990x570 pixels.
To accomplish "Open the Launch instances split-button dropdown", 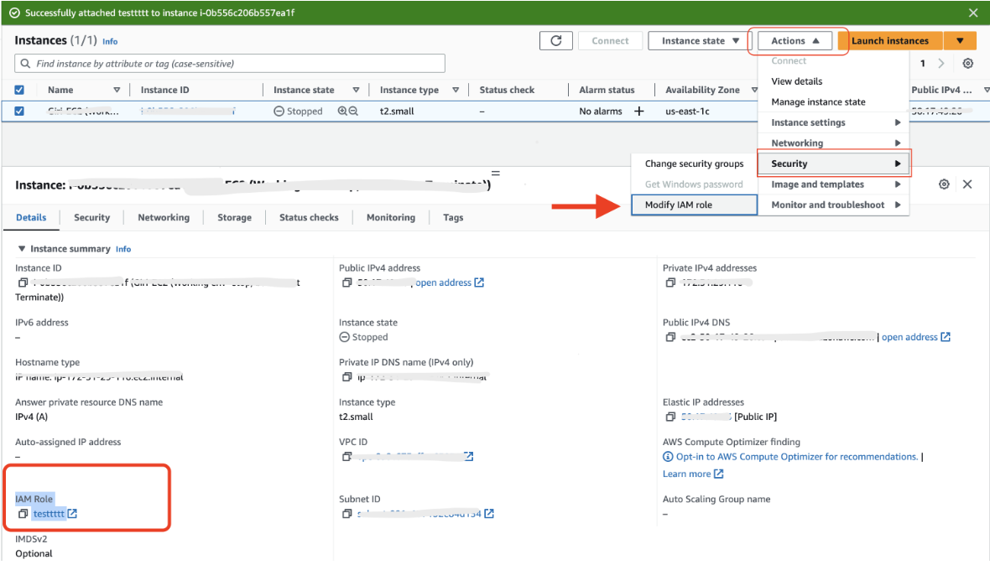I will coord(959,40).
